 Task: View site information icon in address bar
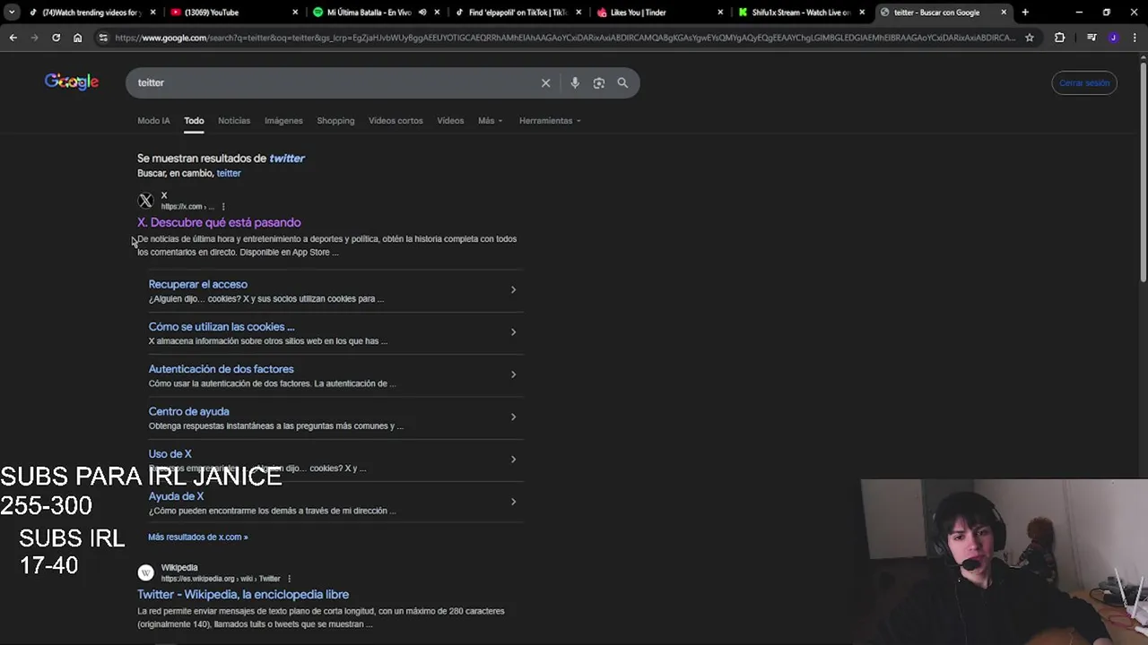(103, 38)
